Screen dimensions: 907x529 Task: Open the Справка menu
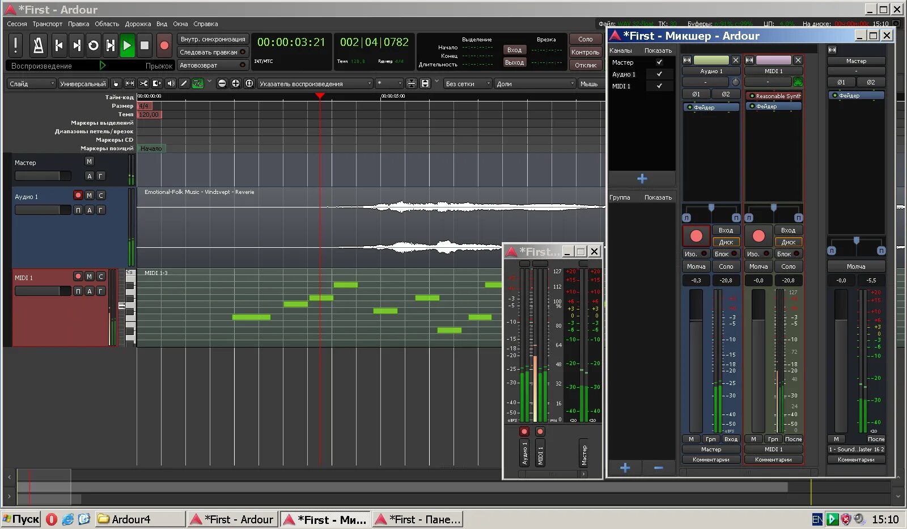coord(206,24)
